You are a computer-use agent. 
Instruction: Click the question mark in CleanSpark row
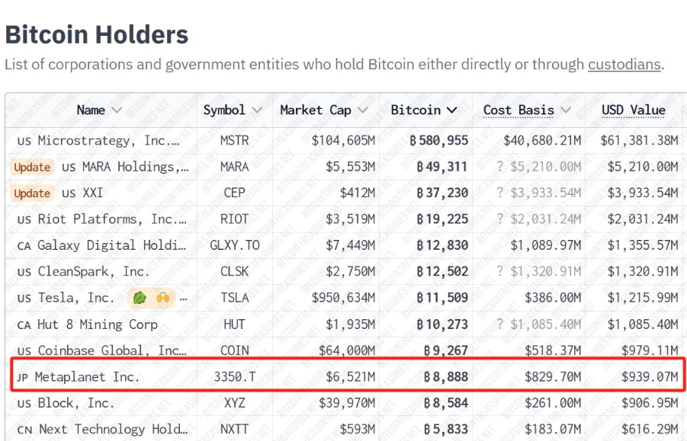(500, 272)
